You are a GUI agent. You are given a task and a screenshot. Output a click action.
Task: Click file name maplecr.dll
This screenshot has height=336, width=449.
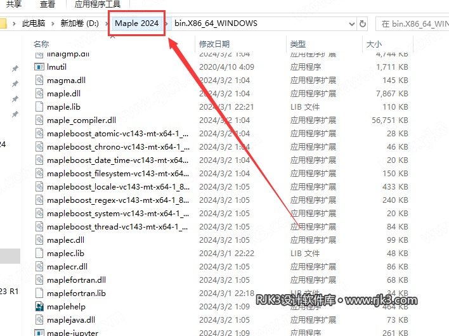[x=67, y=266]
